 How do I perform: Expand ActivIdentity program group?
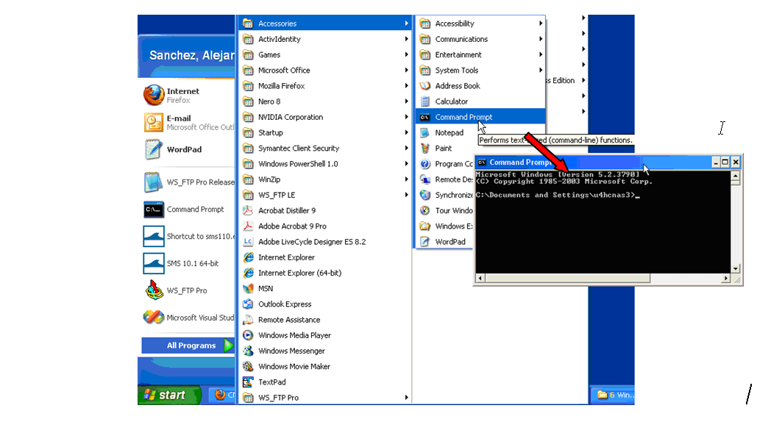326,39
